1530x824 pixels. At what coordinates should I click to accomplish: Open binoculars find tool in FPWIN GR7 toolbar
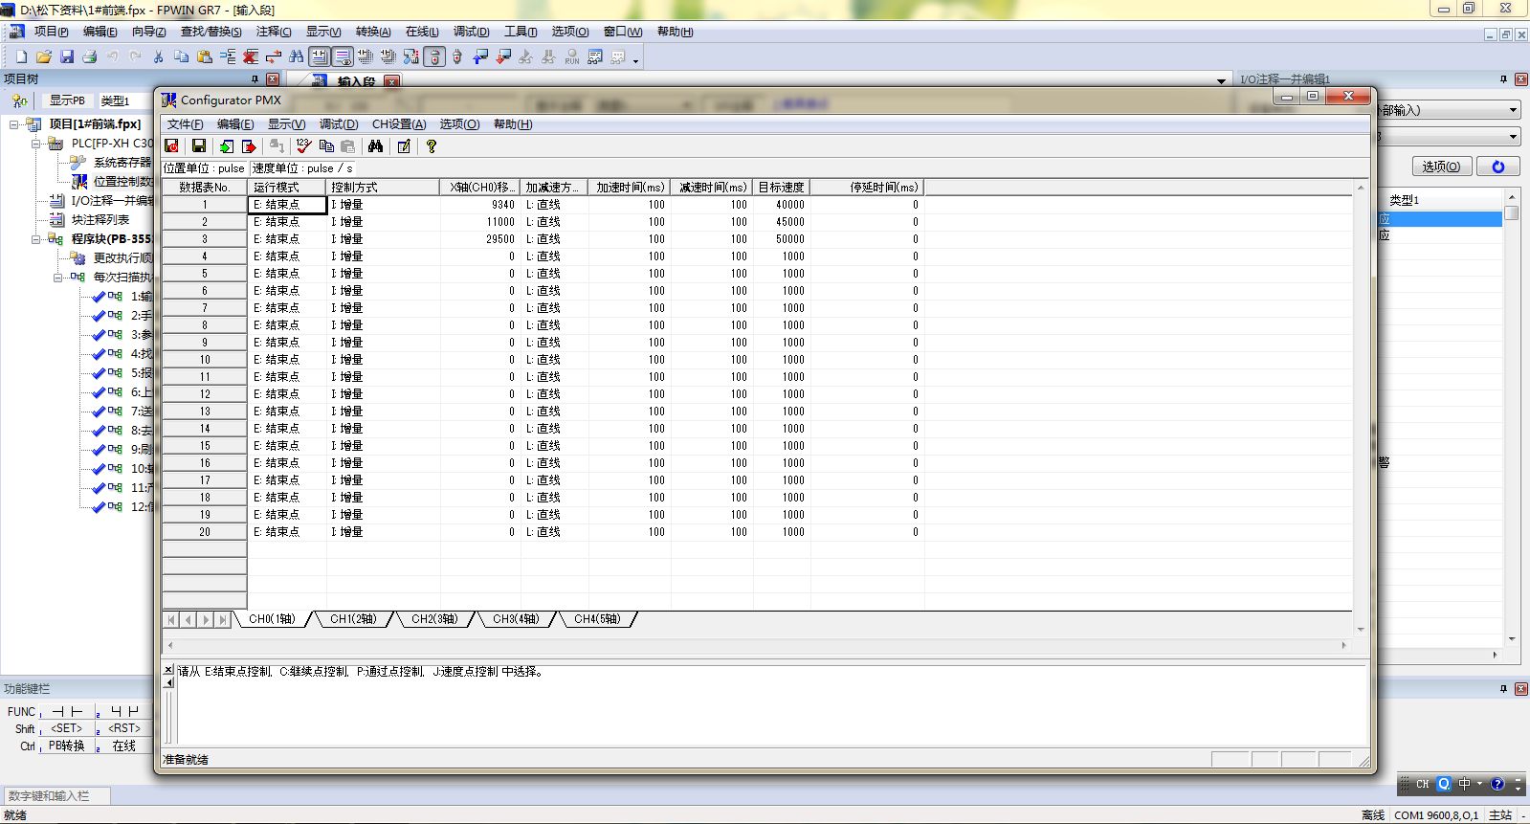pos(297,56)
